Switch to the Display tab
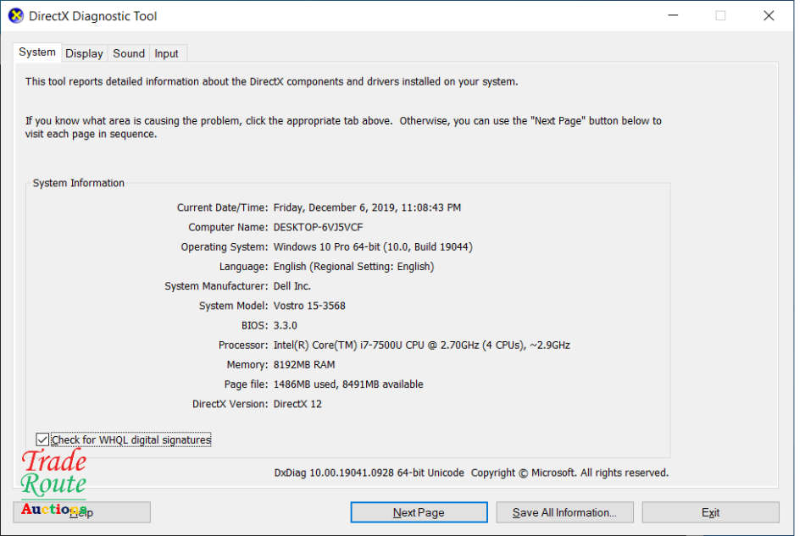 (84, 52)
